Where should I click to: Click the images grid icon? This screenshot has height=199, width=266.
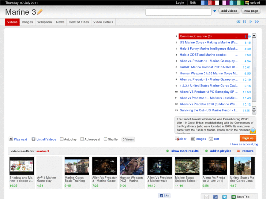[192, 139]
